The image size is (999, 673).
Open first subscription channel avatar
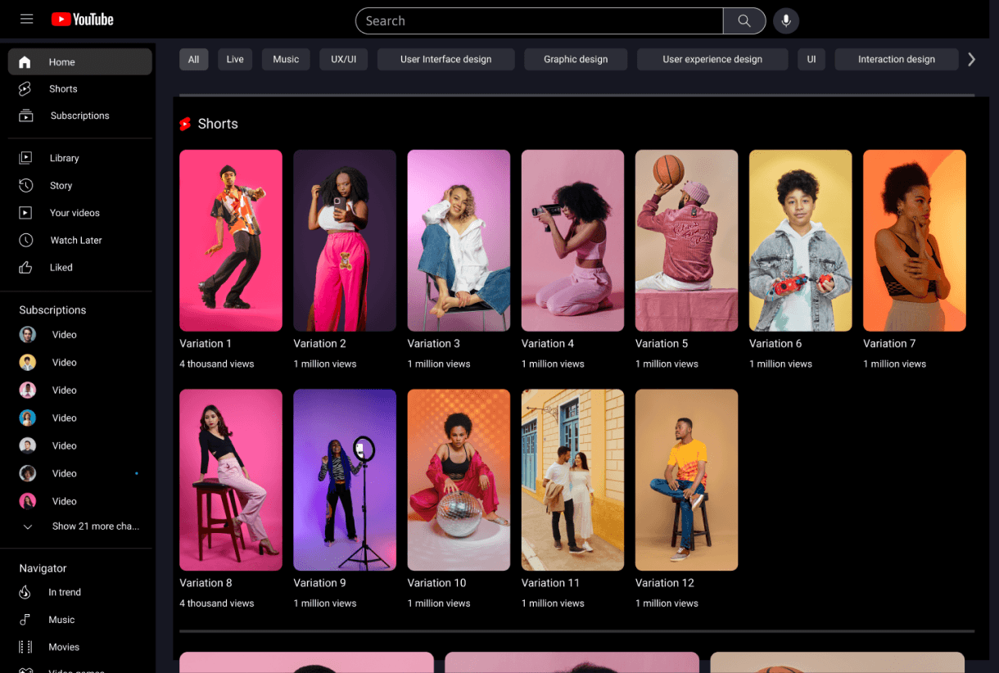coord(28,335)
